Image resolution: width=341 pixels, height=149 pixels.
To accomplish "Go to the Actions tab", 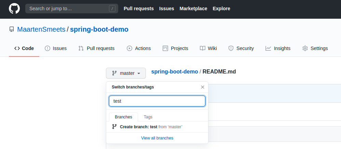I will pos(139,48).
